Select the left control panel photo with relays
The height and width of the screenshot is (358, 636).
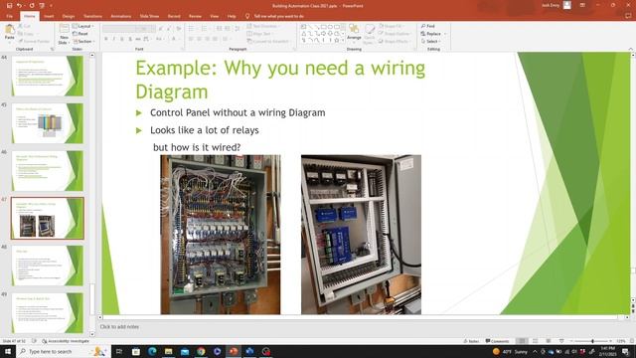coord(221,235)
